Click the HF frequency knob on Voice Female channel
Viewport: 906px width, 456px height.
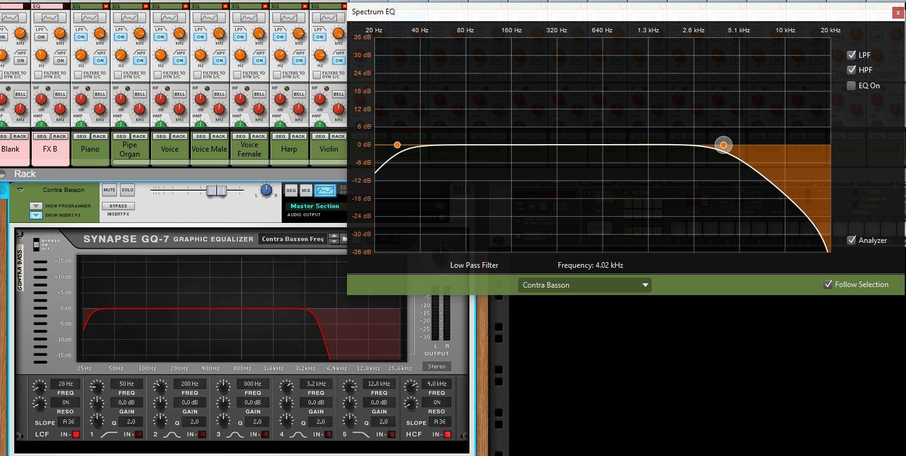pyautogui.click(x=259, y=109)
